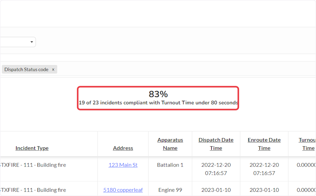Select Engine 99 enroute date 2023-01-10
This screenshot has width=316, height=196.
click(x=264, y=190)
